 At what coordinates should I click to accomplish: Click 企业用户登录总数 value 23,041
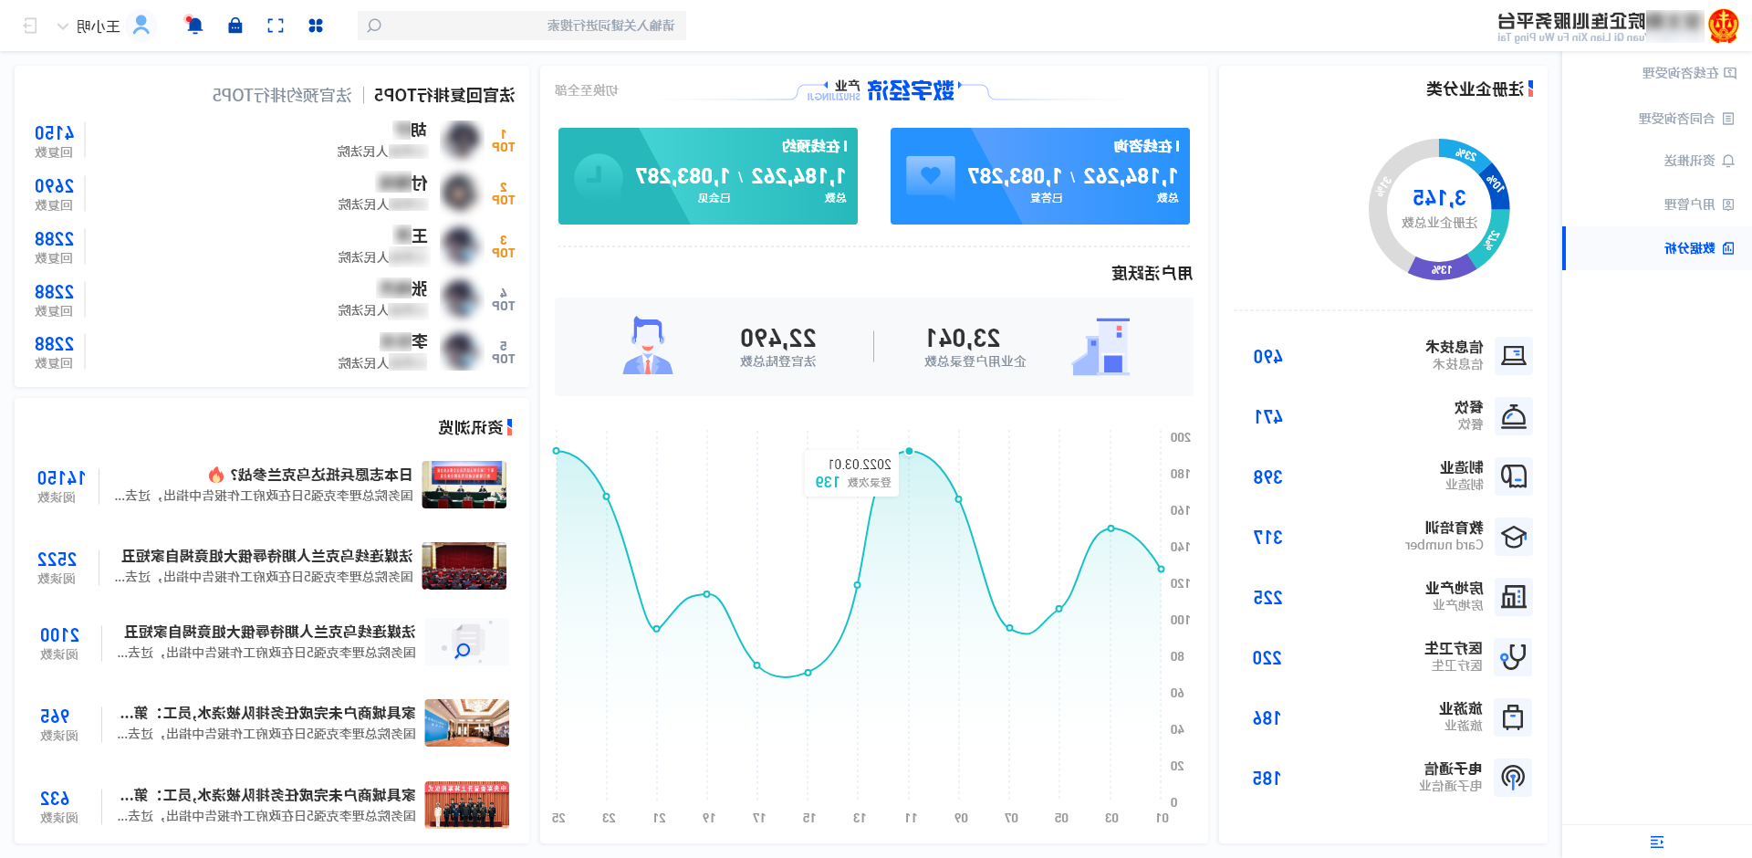pos(964,339)
